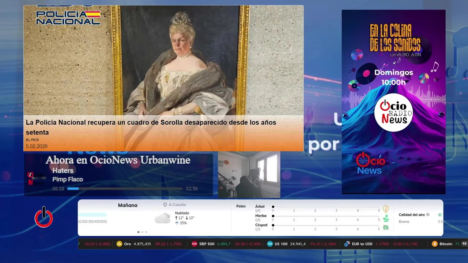Click the Hierba plant pollen icon

click(385, 218)
